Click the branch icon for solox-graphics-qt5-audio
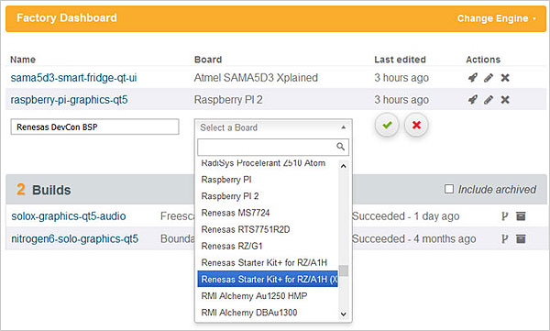Viewport: 550px width, 331px height. (x=505, y=216)
